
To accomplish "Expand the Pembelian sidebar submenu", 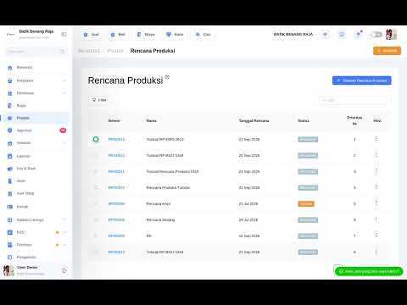I will click(64, 93).
